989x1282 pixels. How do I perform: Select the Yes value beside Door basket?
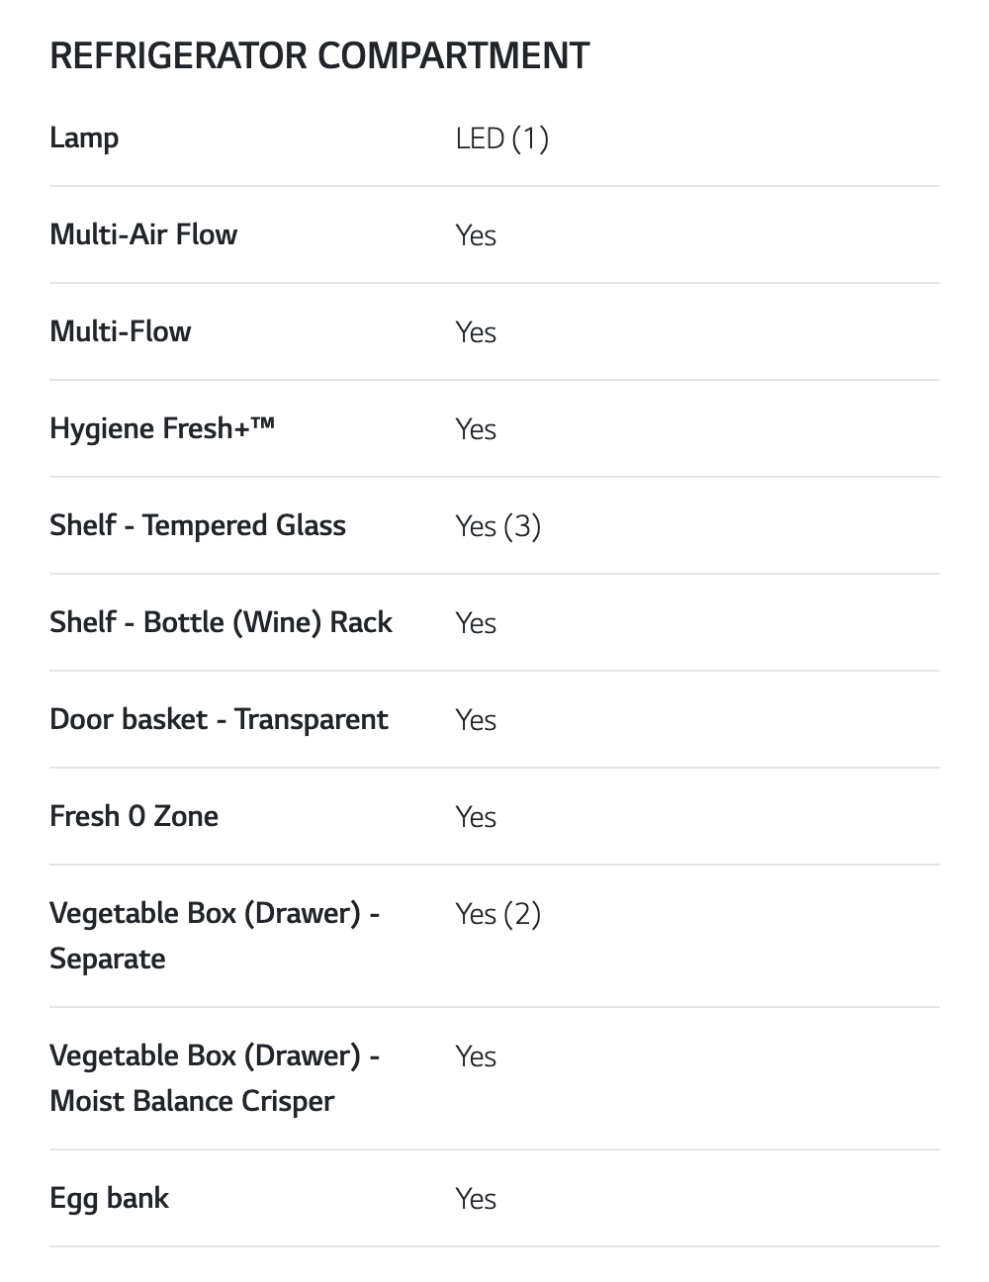[x=476, y=719]
